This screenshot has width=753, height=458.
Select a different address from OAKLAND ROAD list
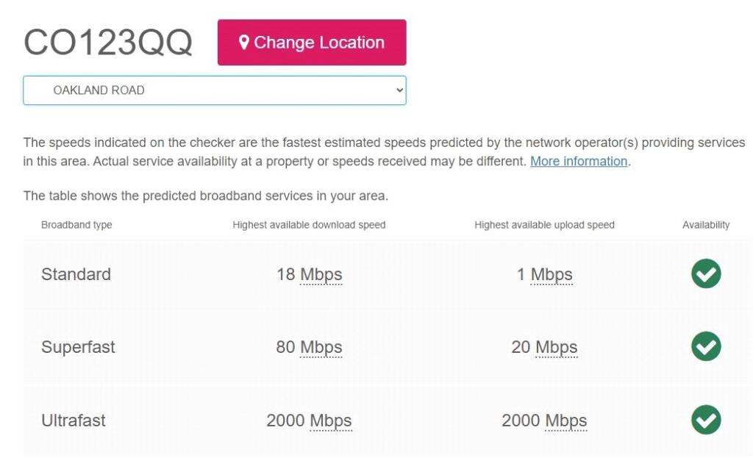214,90
